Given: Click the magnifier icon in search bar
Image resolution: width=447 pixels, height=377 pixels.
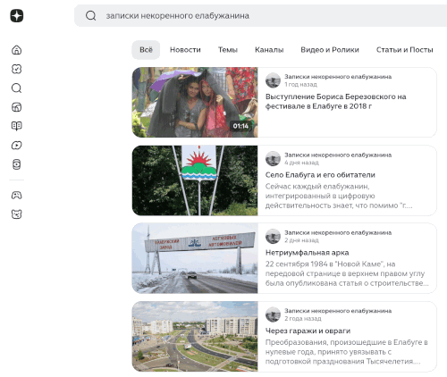Looking at the screenshot, I should 91,15.
